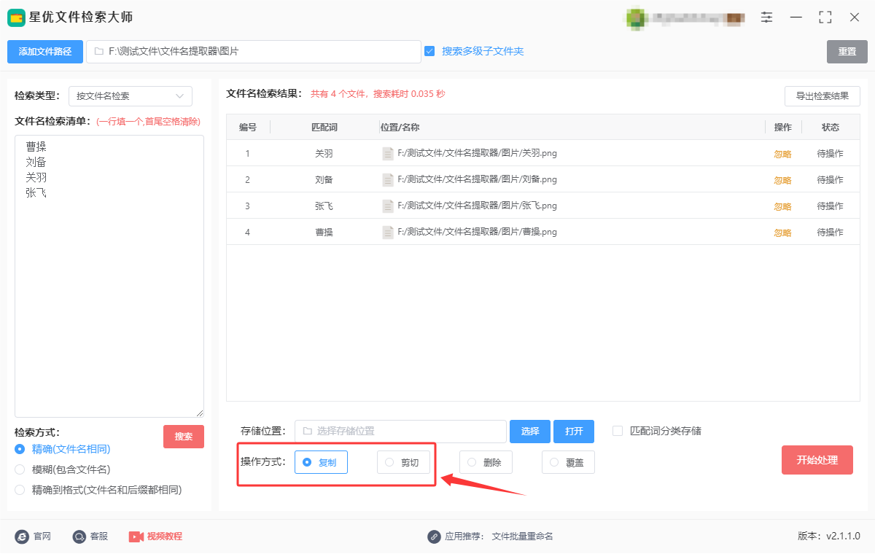Viewport: 875px width, 554px height.
Task: Click the 选择存储位置 input field
Action: tap(400, 432)
